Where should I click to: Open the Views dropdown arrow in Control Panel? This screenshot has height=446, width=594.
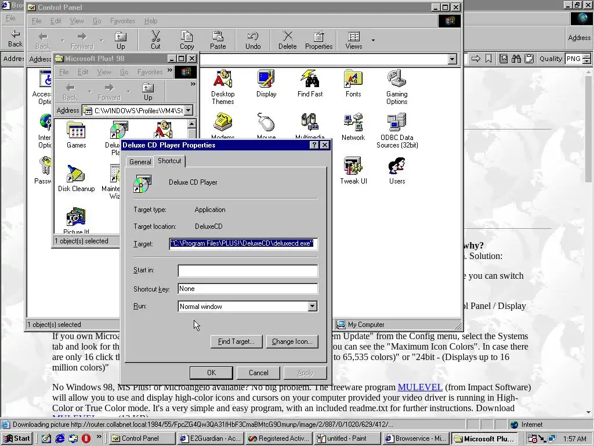click(373, 40)
